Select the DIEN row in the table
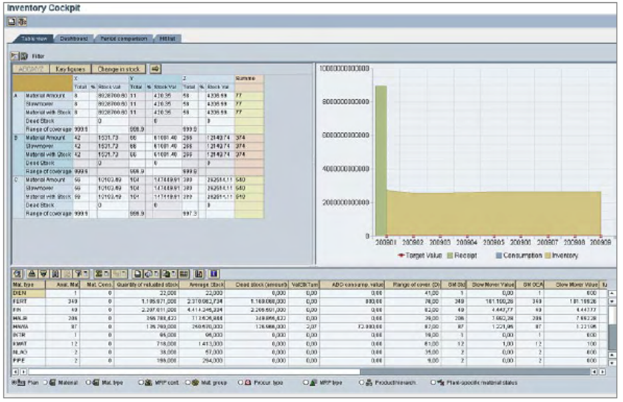Screen dimensions: 623x402 (310, 293)
